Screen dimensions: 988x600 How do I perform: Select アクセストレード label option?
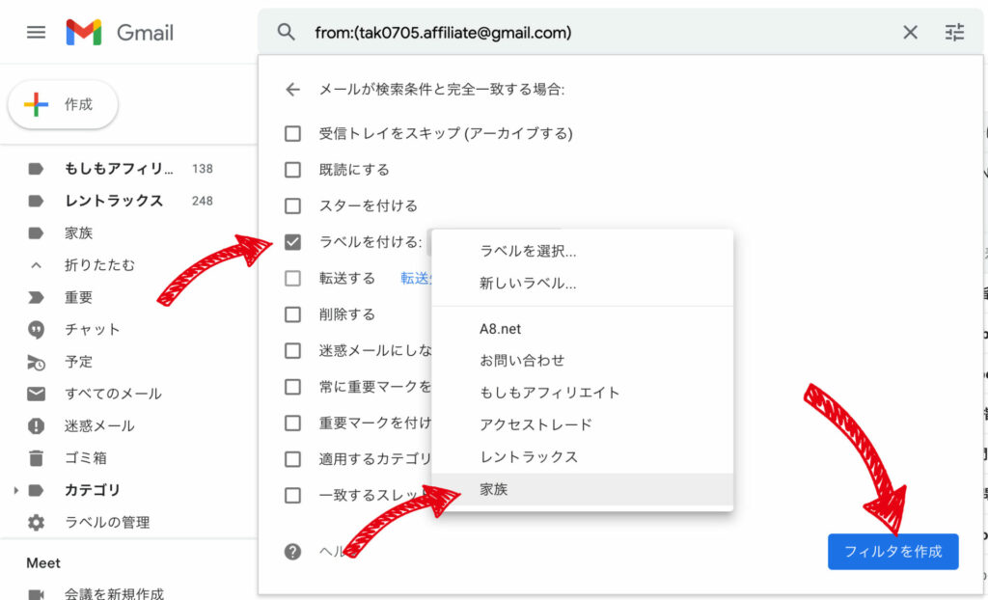point(582,424)
